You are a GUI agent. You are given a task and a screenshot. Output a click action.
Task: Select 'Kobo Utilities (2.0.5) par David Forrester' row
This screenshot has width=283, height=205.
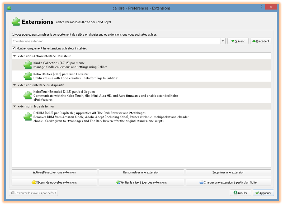(141, 76)
